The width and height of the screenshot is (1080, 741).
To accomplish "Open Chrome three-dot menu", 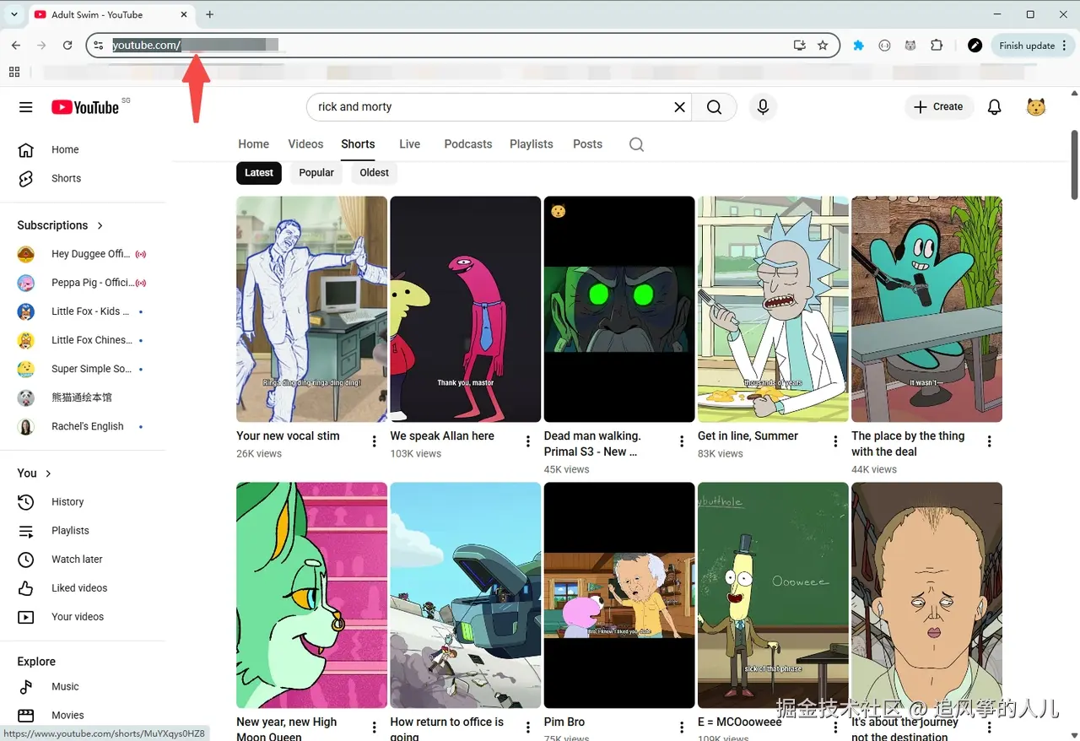I will click(1065, 46).
